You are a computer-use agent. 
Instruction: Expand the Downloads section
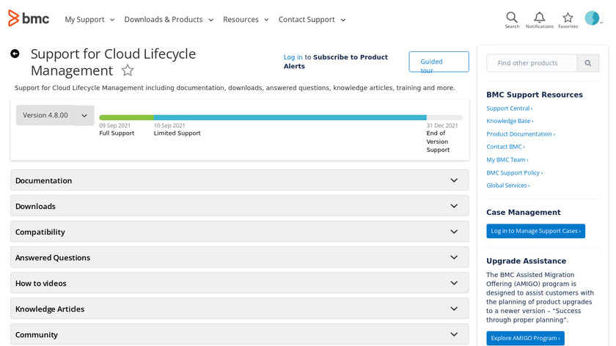pos(240,206)
